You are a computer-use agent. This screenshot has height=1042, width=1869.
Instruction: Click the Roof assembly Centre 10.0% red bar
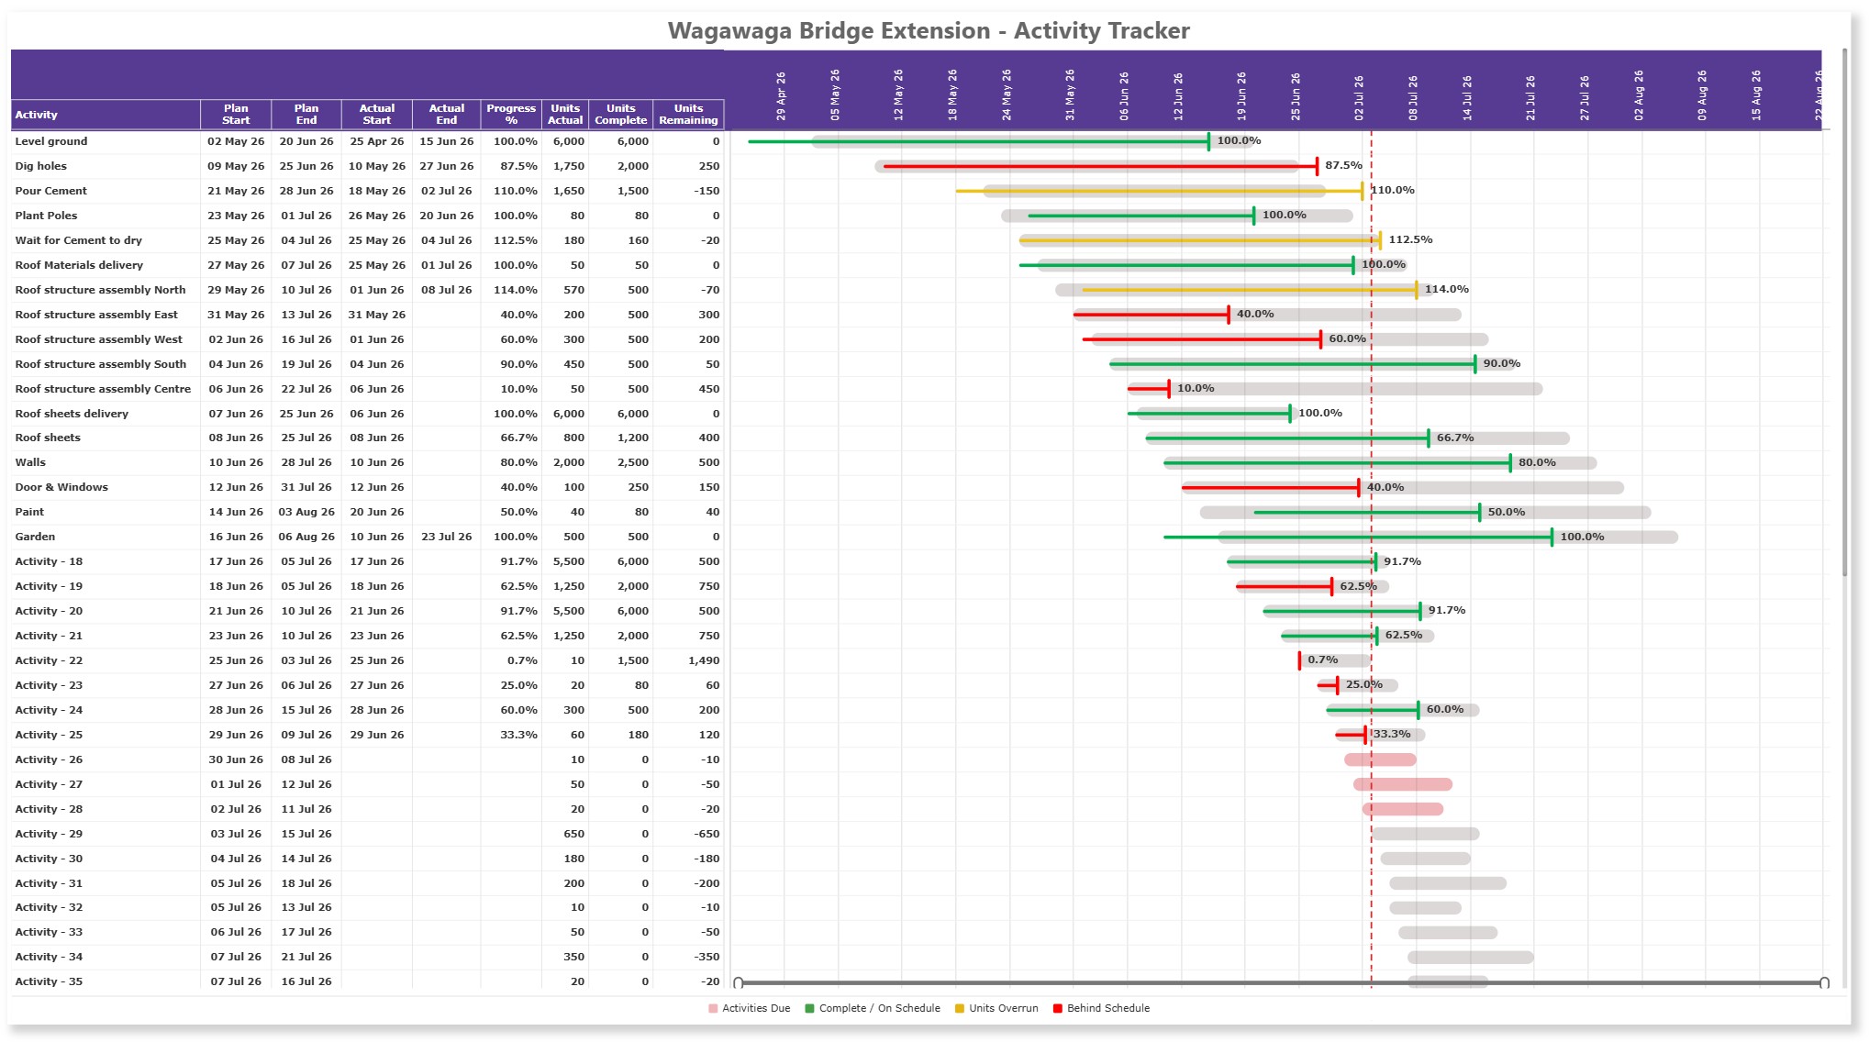(1148, 389)
